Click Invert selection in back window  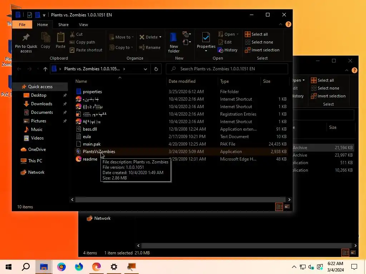tap(328, 96)
